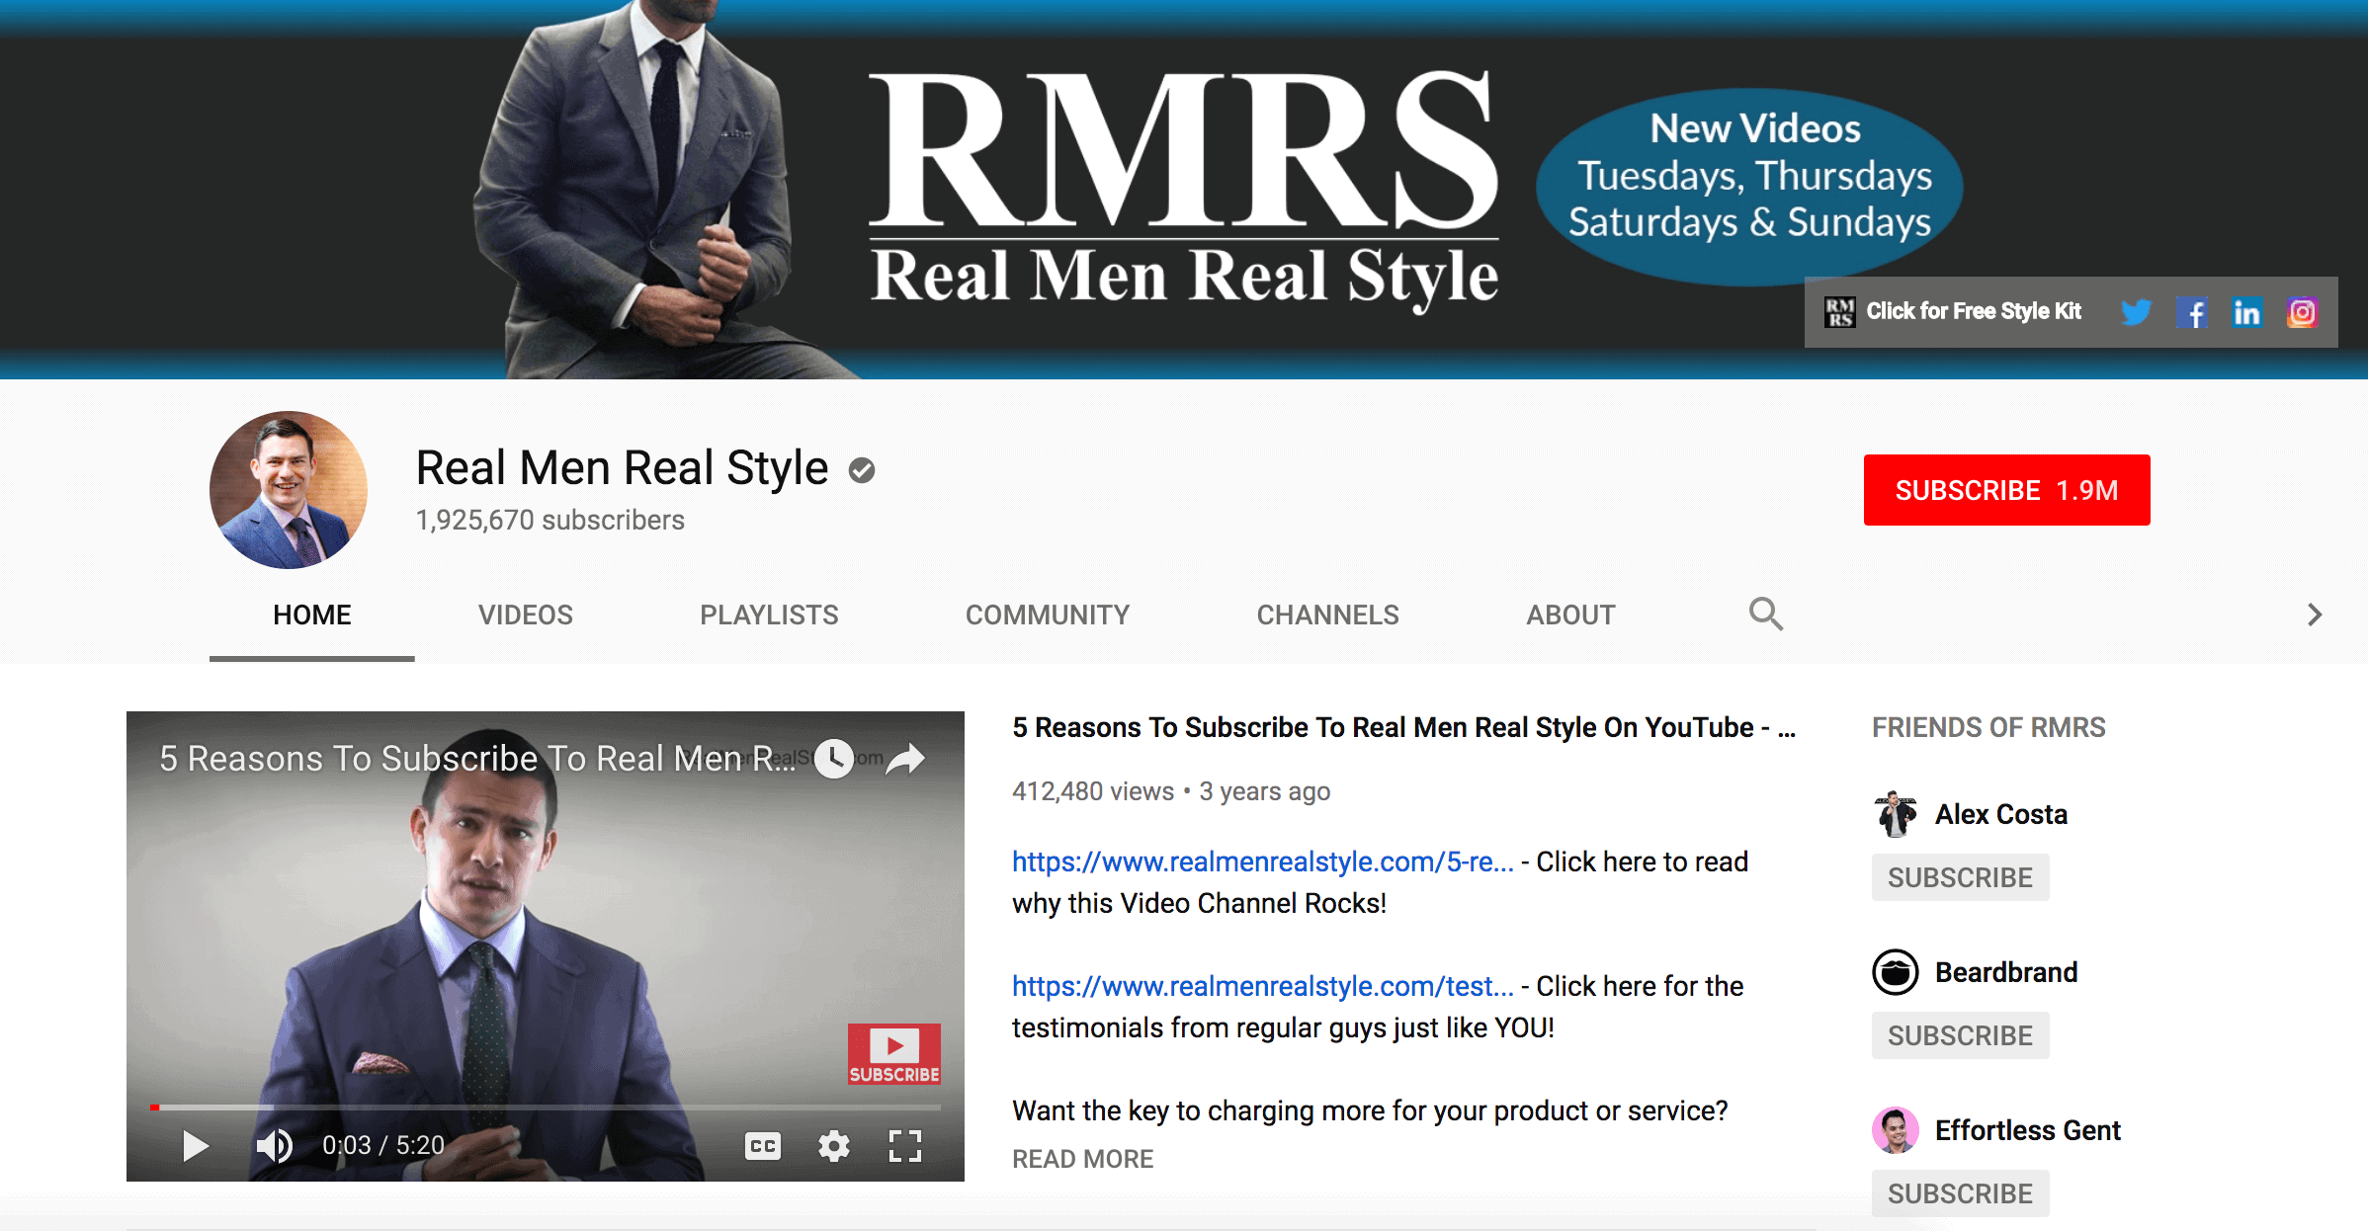Click the red SUBSCRIBE 1.9M button
The width and height of the screenshot is (2368, 1231).
(2006, 490)
